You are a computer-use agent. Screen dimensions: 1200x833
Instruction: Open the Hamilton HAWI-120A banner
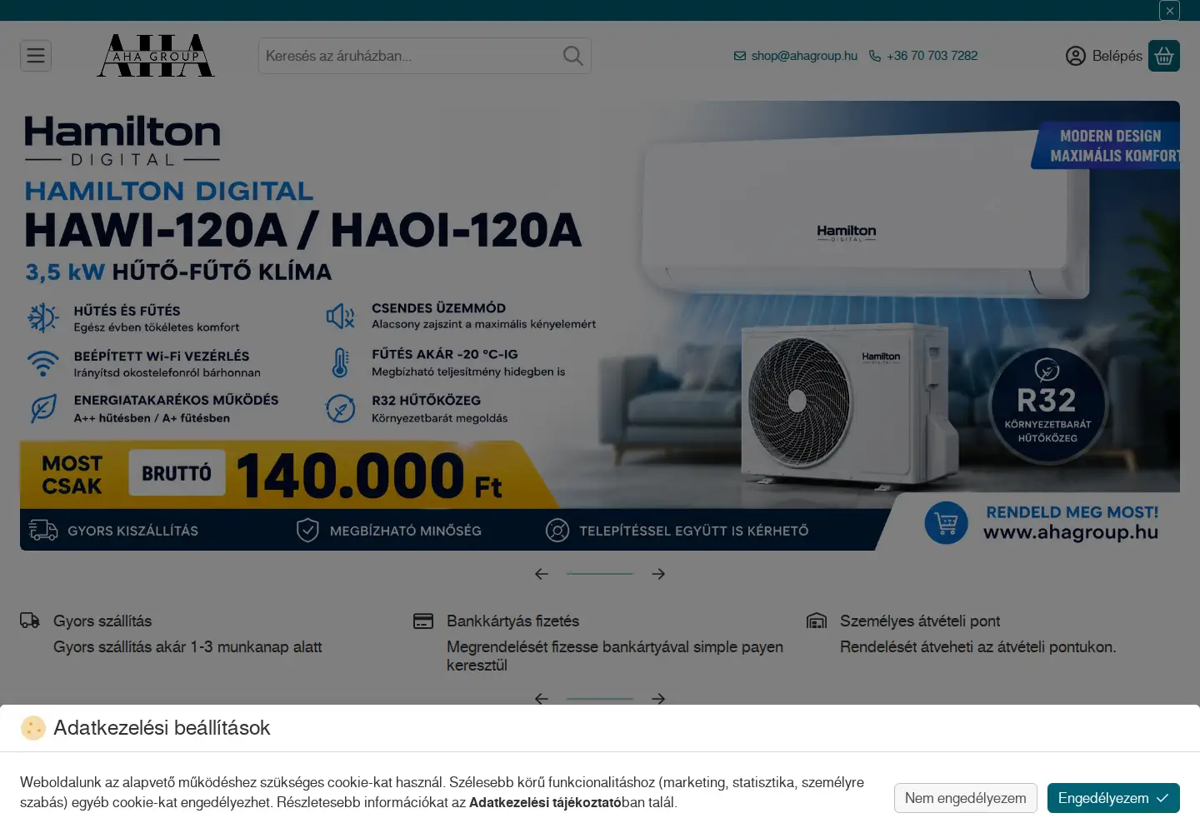click(600, 326)
